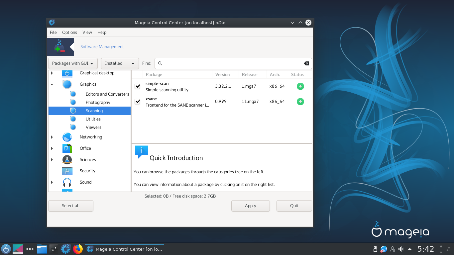This screenshot has width=454, height=255.
Task: Click the status icon for xsane
Action: coord(300,102)
